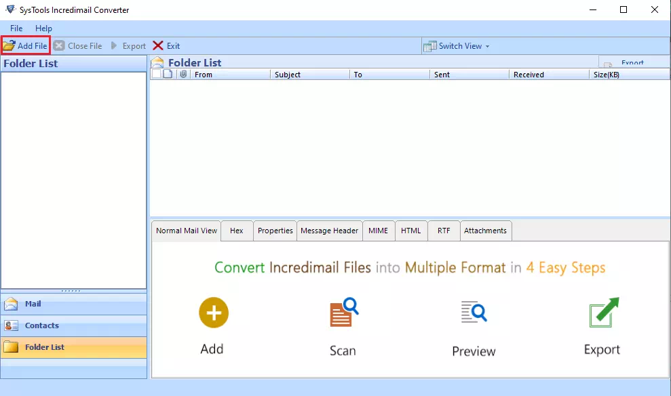The image size is (671, 396).
Task: Click the Add step label
Action: point(212,349)
